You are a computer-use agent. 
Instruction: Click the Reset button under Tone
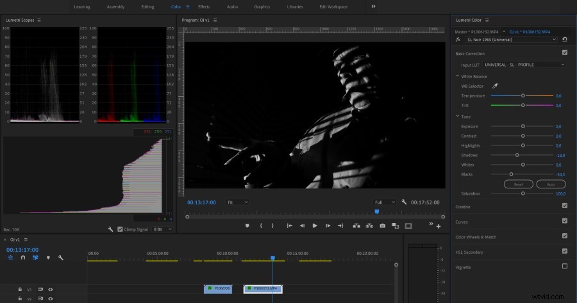pyautogui.click(x=518, y=184)
